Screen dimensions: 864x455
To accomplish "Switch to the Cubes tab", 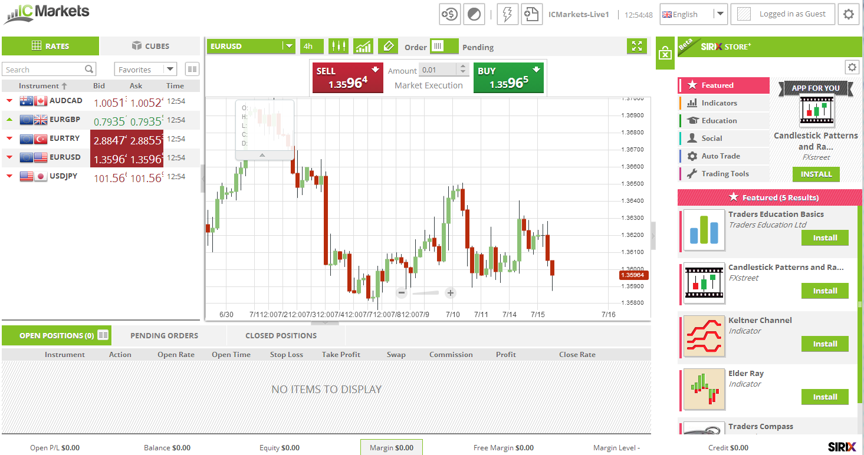I will [x=150, y=46].
